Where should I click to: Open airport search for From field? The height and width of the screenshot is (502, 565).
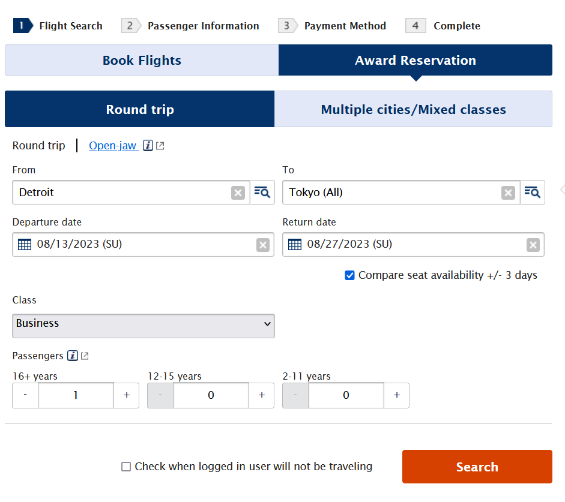coord(262,193)
